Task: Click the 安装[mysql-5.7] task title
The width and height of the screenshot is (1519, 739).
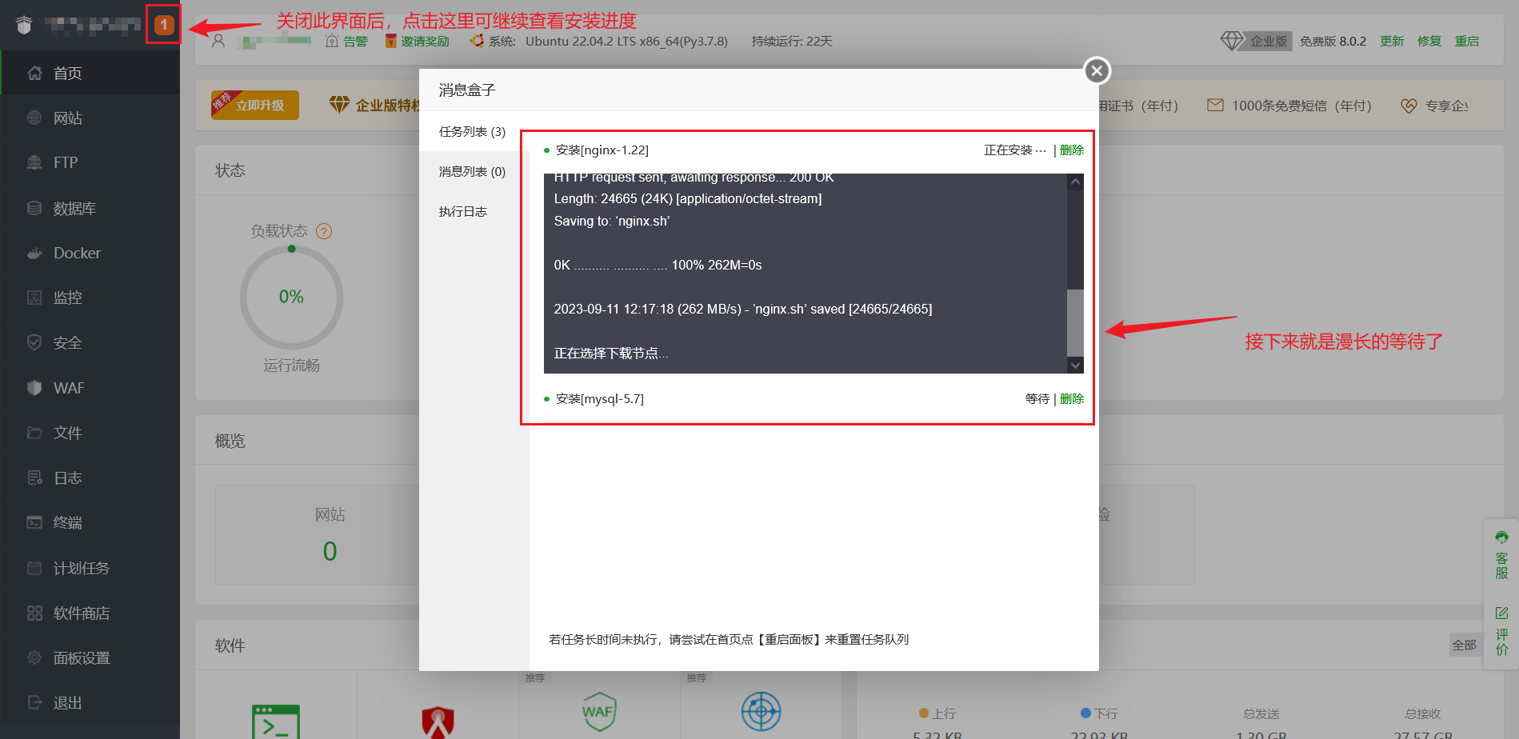Action: (x=600, y=398)
